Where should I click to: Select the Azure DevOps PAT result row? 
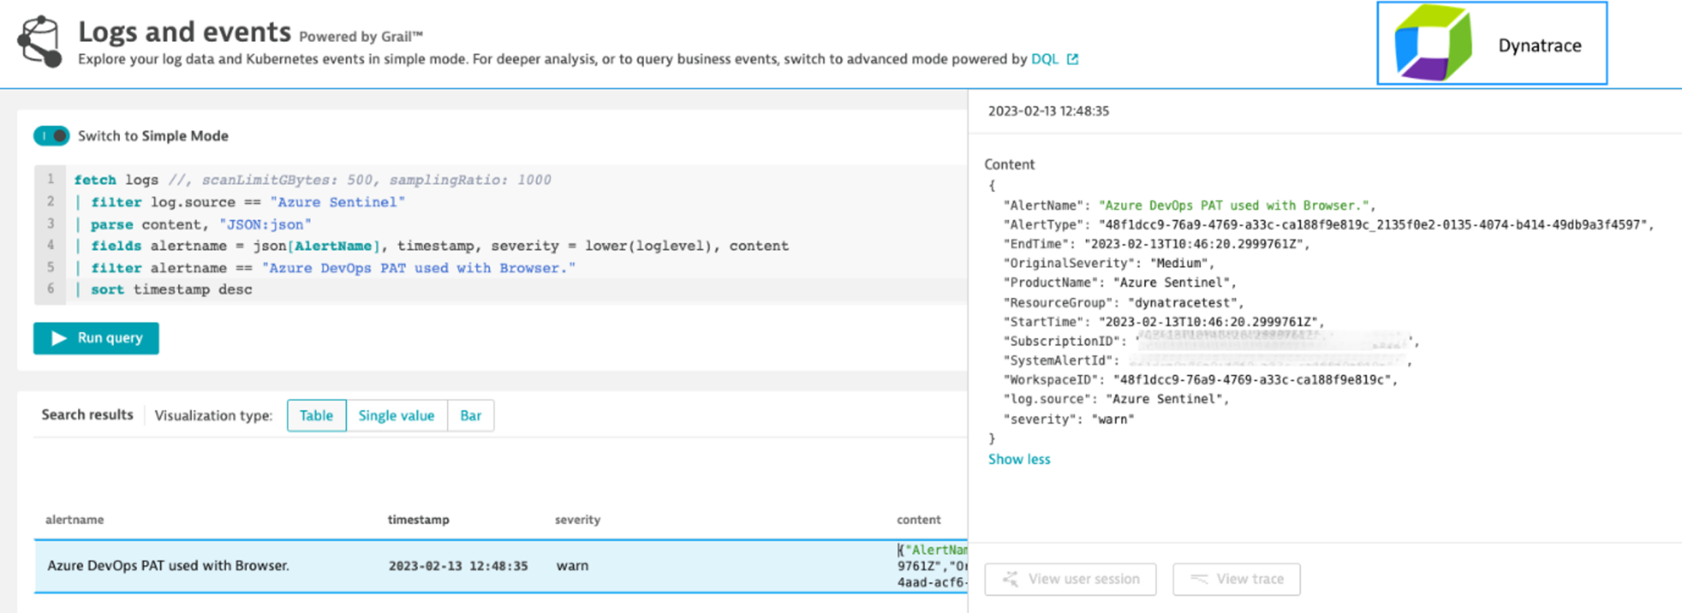168,565
